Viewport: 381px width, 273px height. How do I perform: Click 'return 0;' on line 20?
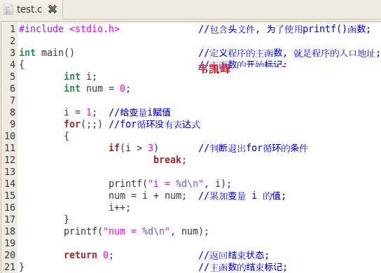click(x=88, y=255)
